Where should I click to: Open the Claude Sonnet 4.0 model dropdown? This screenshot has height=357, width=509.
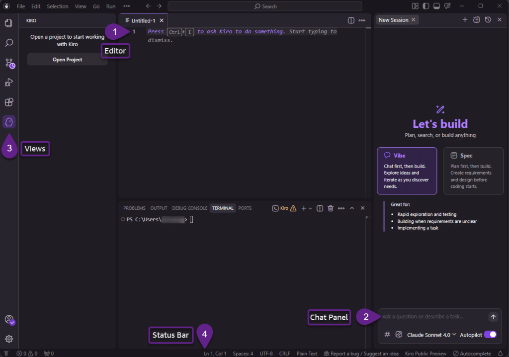tap(430, 334)
